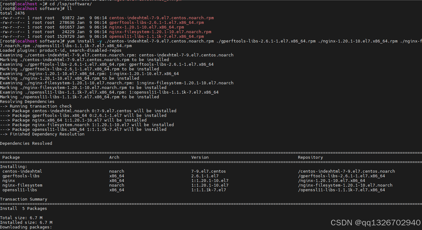
Task: Select red gperftools-libs rpm filename in ll listing
Action: point(157,22)
